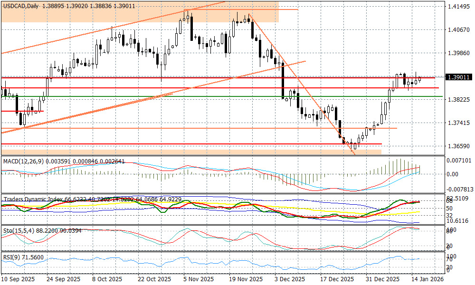Click the 1.37415 price scale label
This screenshot has width=475, height=285.
click(x=459, y=123)
